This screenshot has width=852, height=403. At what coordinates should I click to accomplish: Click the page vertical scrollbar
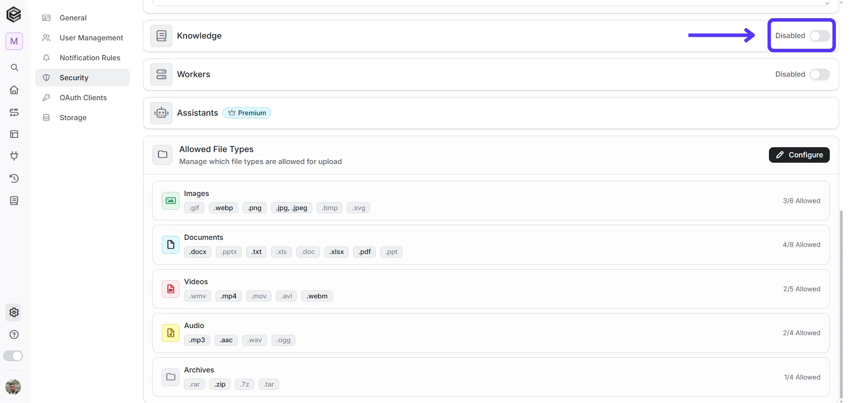(841, 305)
